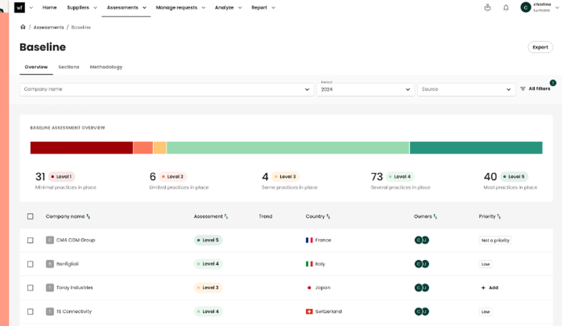Click the home breadcrumb icon
Screen dimensions: 562x326
coord(22,26)
